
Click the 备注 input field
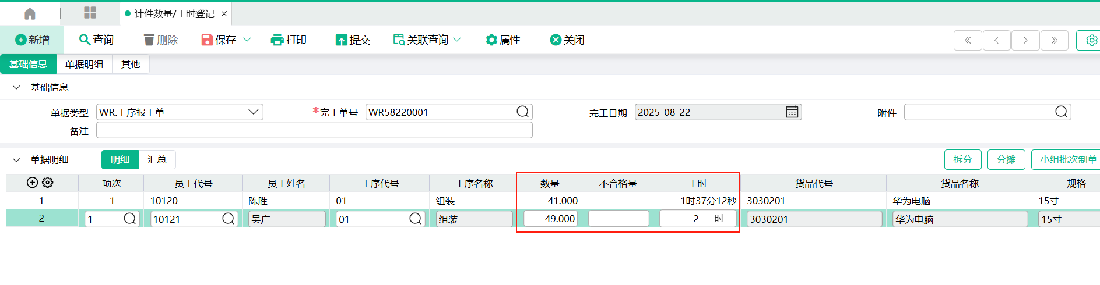(314, 130)
